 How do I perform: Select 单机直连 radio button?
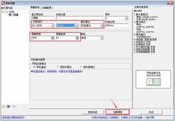[x=34, y=67]
